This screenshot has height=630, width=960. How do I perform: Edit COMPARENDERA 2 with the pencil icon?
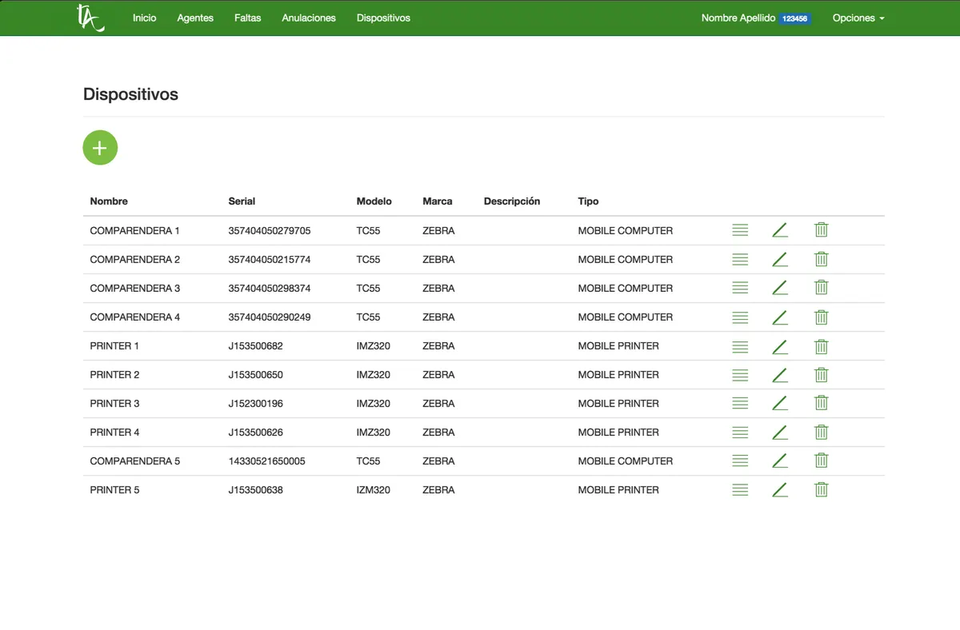click(780, 259)
